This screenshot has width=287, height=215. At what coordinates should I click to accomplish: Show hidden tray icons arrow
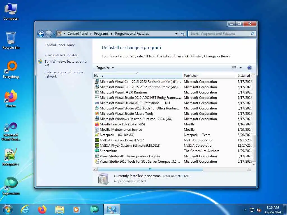point(245,210)
